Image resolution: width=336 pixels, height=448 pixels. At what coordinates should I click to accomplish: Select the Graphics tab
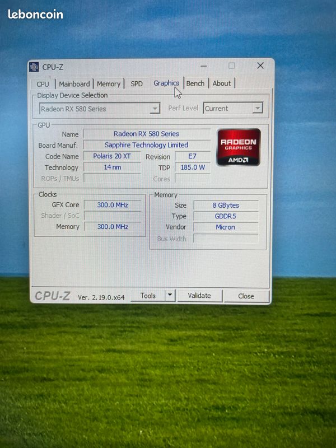pyautogui.click(x=166, y=83)
